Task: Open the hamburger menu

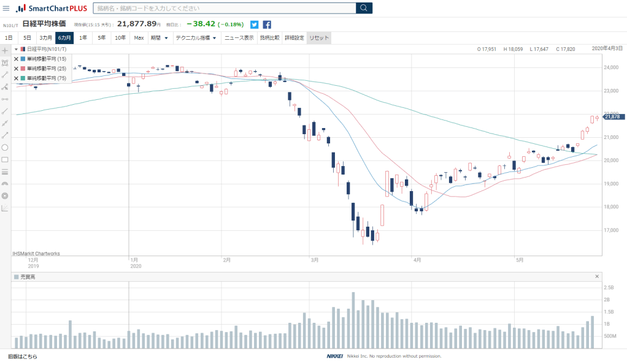Action: pyautogui.click(x=6, y=9)
